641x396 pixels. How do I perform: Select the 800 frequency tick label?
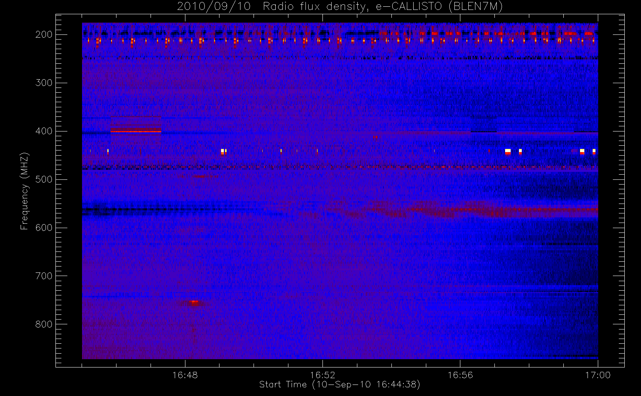pyautogui.click(x=44, y=324)
